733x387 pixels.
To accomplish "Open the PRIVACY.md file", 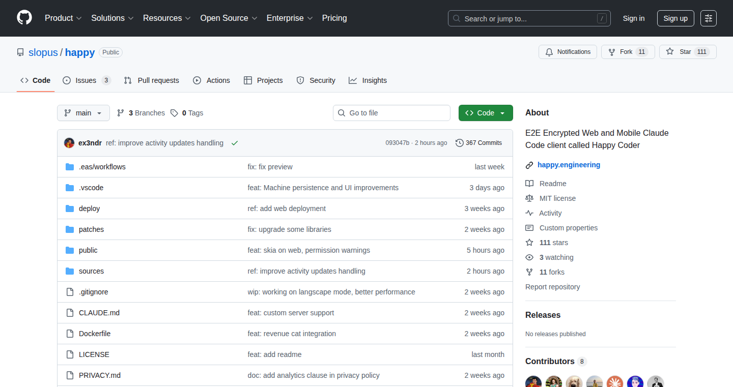I will coord(100,375).
